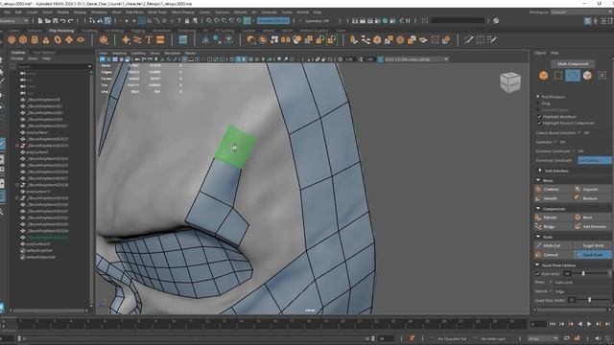This screenshot has height=345, width=614.
Task: Click the Bridge button
Action: point(554,227)
